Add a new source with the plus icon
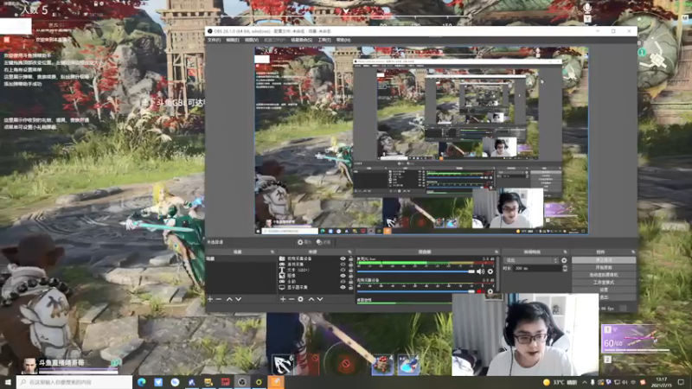Viewport: 692px width, 389px height. click(283, 299)
